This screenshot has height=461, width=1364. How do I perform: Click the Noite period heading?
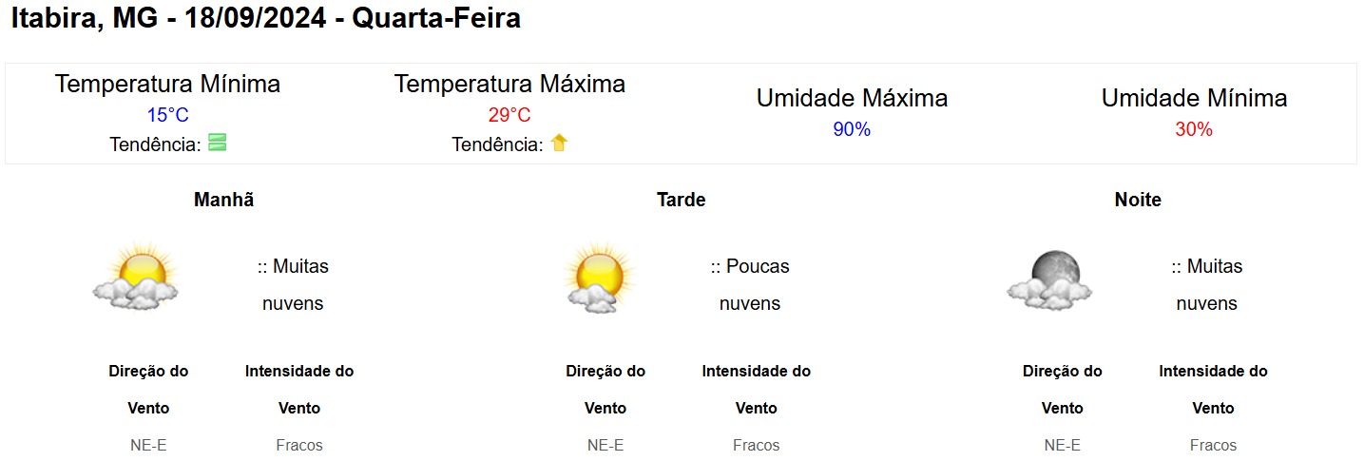tap(1138, 201)
